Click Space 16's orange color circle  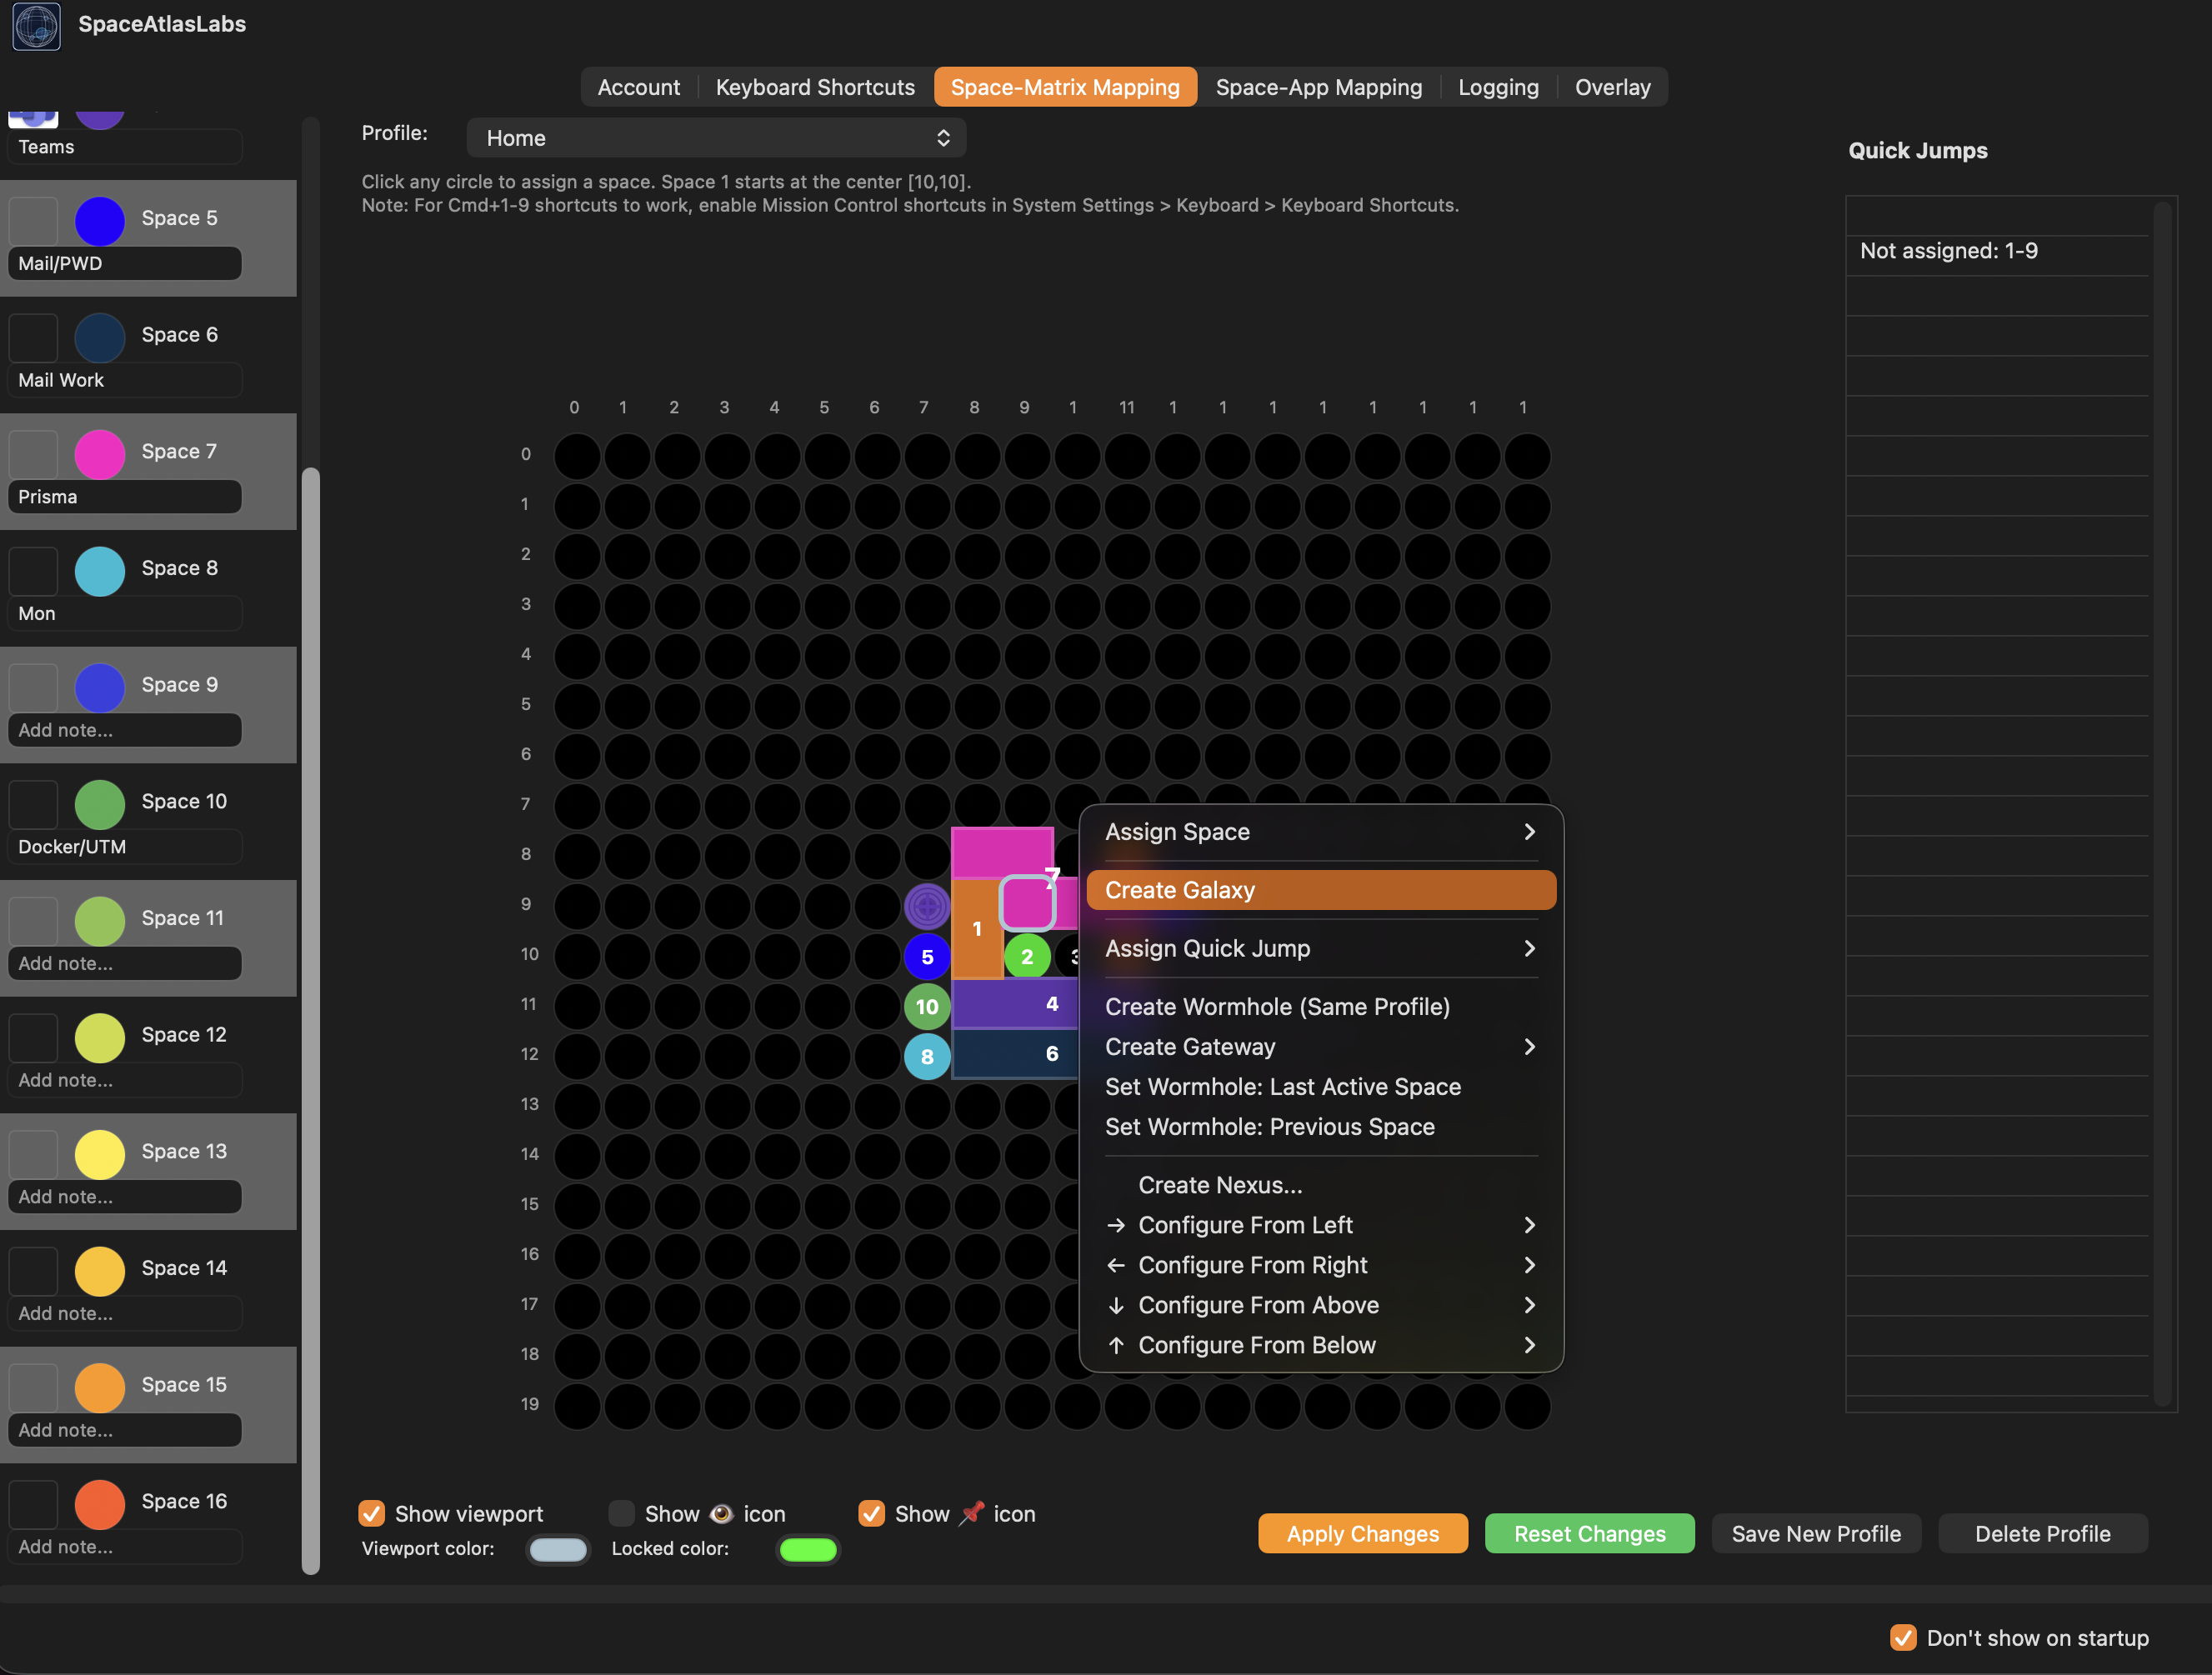pos(99,1504)
